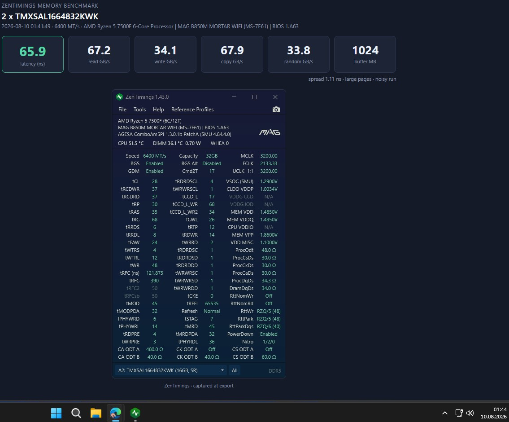This screenshot has width=509, height=422.
Task: Minimize the ZenTimings window
Action: 234,97
